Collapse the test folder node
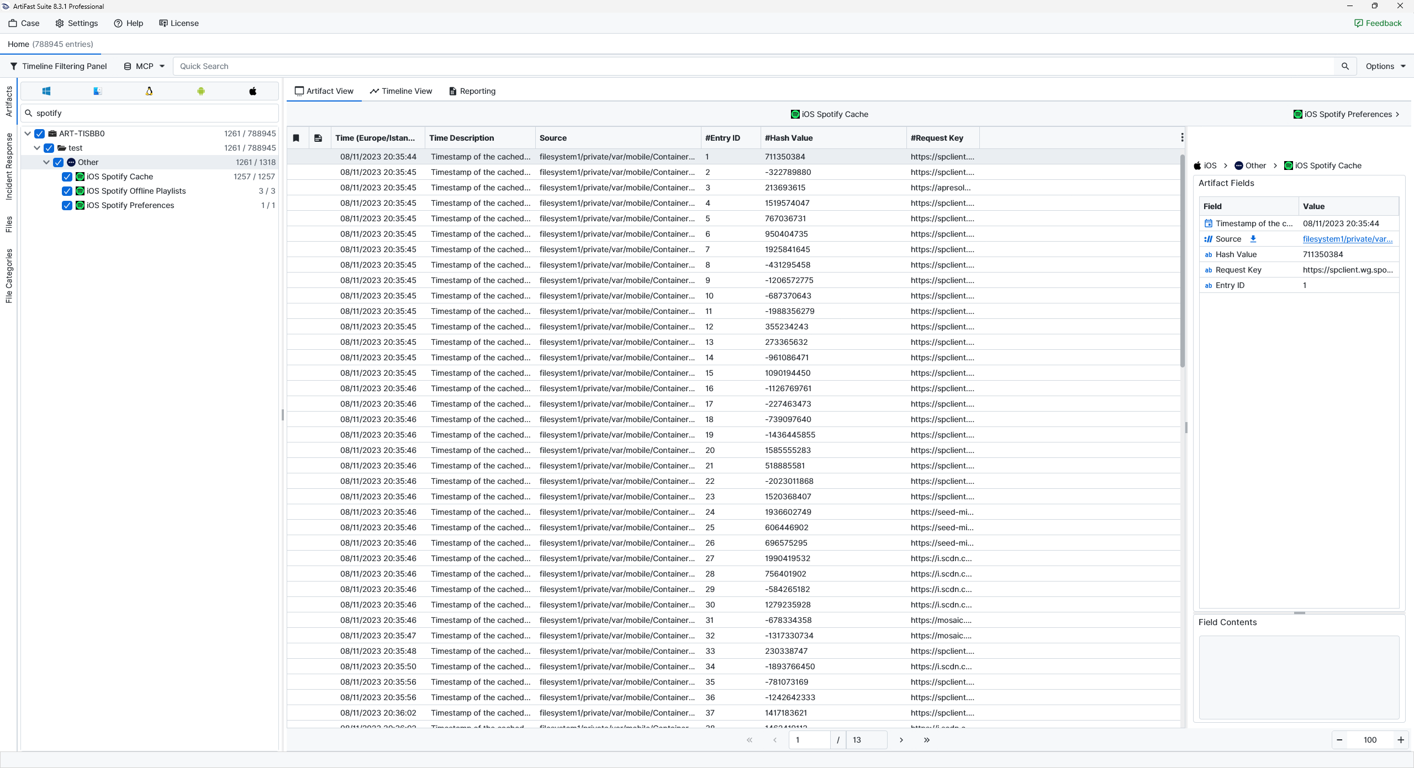 tap(37, 148)
